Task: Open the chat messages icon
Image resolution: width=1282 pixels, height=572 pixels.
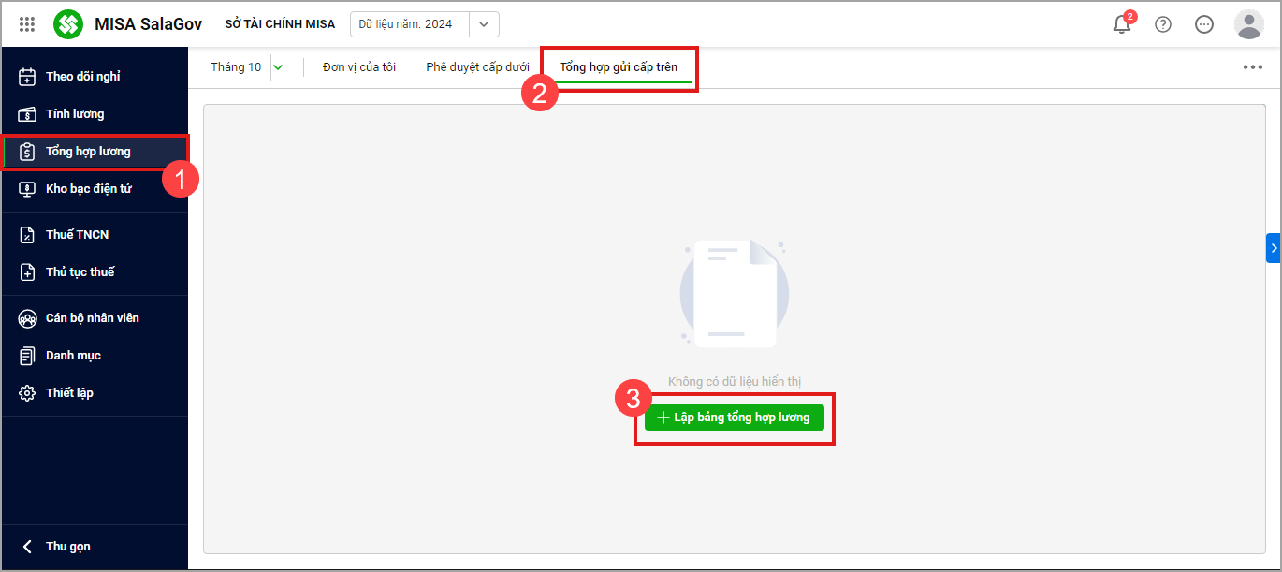Action: [x=1204, y=24]
